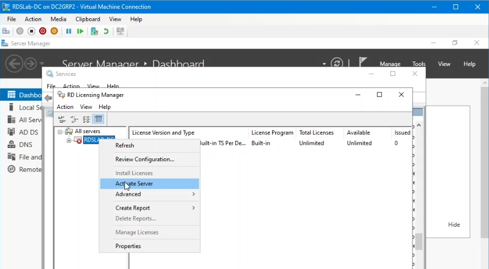Viewport: 489px width, 269px height.
Task: Click the orange power Save icon
Action: click(54, 31)
